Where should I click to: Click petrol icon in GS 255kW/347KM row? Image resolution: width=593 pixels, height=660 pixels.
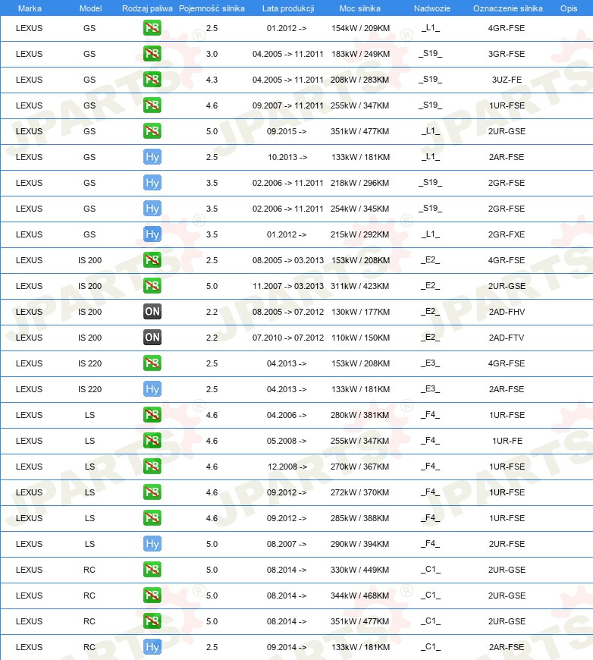coord(152,105)
